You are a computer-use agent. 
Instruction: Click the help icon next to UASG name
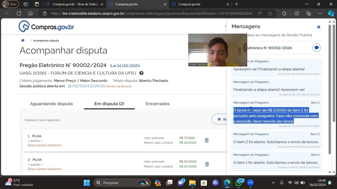tap(141, 73)
